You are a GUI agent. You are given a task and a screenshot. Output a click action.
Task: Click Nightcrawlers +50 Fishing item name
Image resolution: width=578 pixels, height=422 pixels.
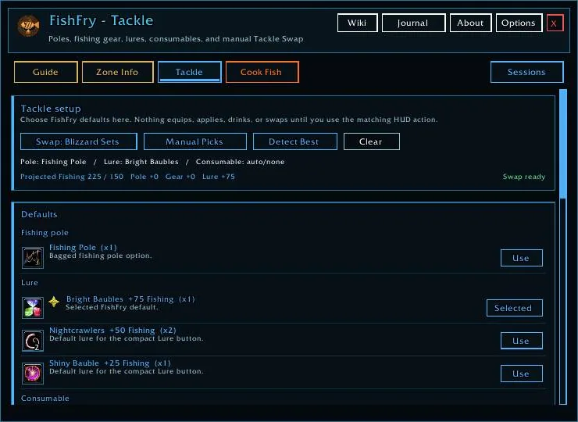pos(112,330)
